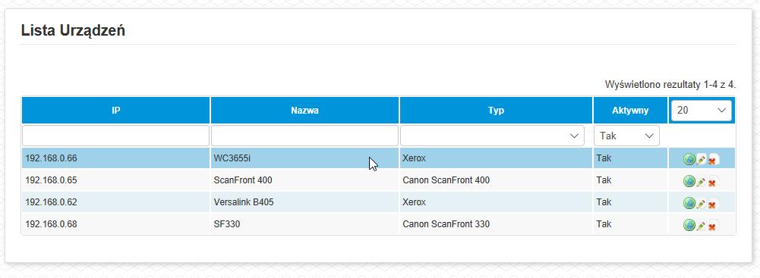This screenshot has height=278, width=760.
Task: Delete the ScanFront 400 device
Action: click(712, 183)
